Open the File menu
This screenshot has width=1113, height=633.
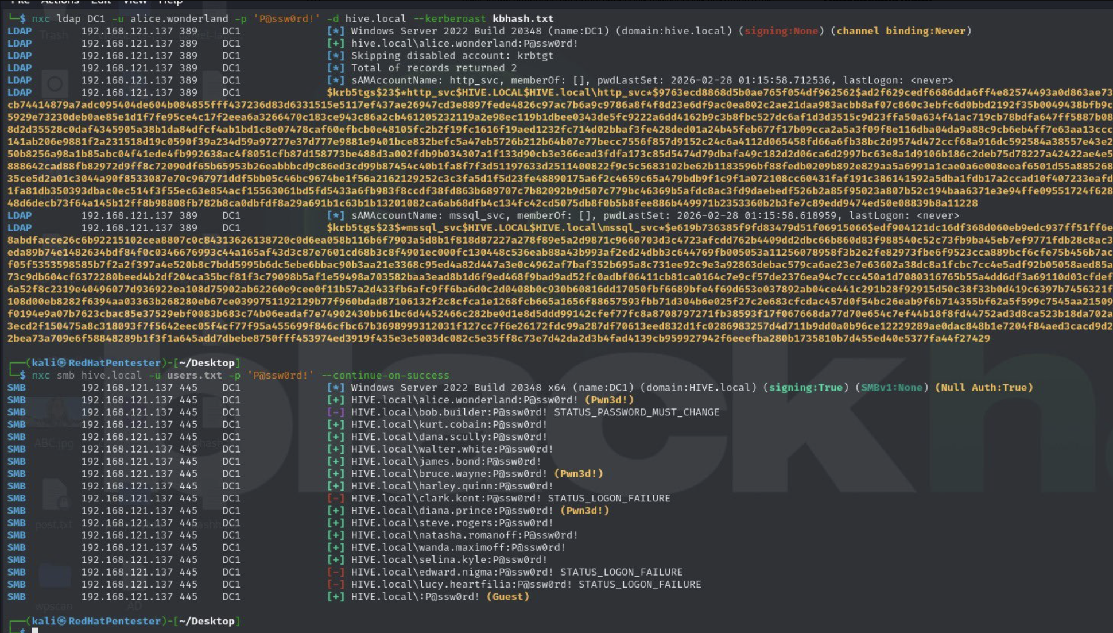(x=20, y=2)
